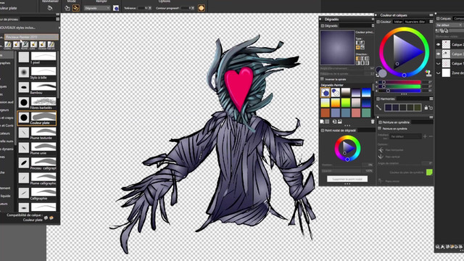
Task: Click the first dark blue Harmonies swatch
Action: click(389, 107)
